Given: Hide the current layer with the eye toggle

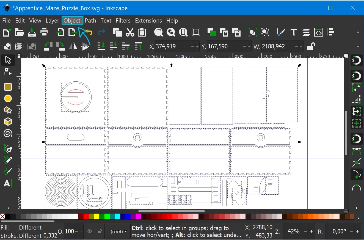Looking at the screenshot, I should tap(90, 231).
